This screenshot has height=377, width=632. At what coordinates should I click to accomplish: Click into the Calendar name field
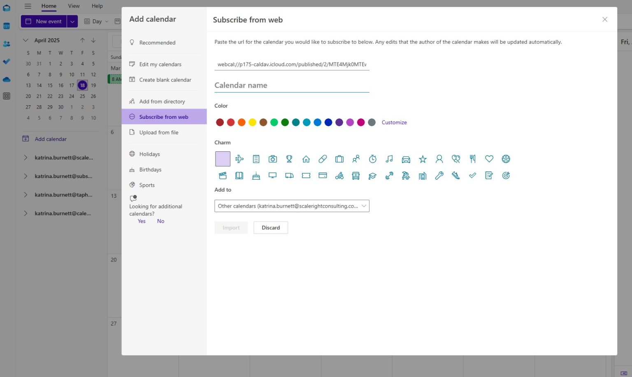[x=292, y=86]
